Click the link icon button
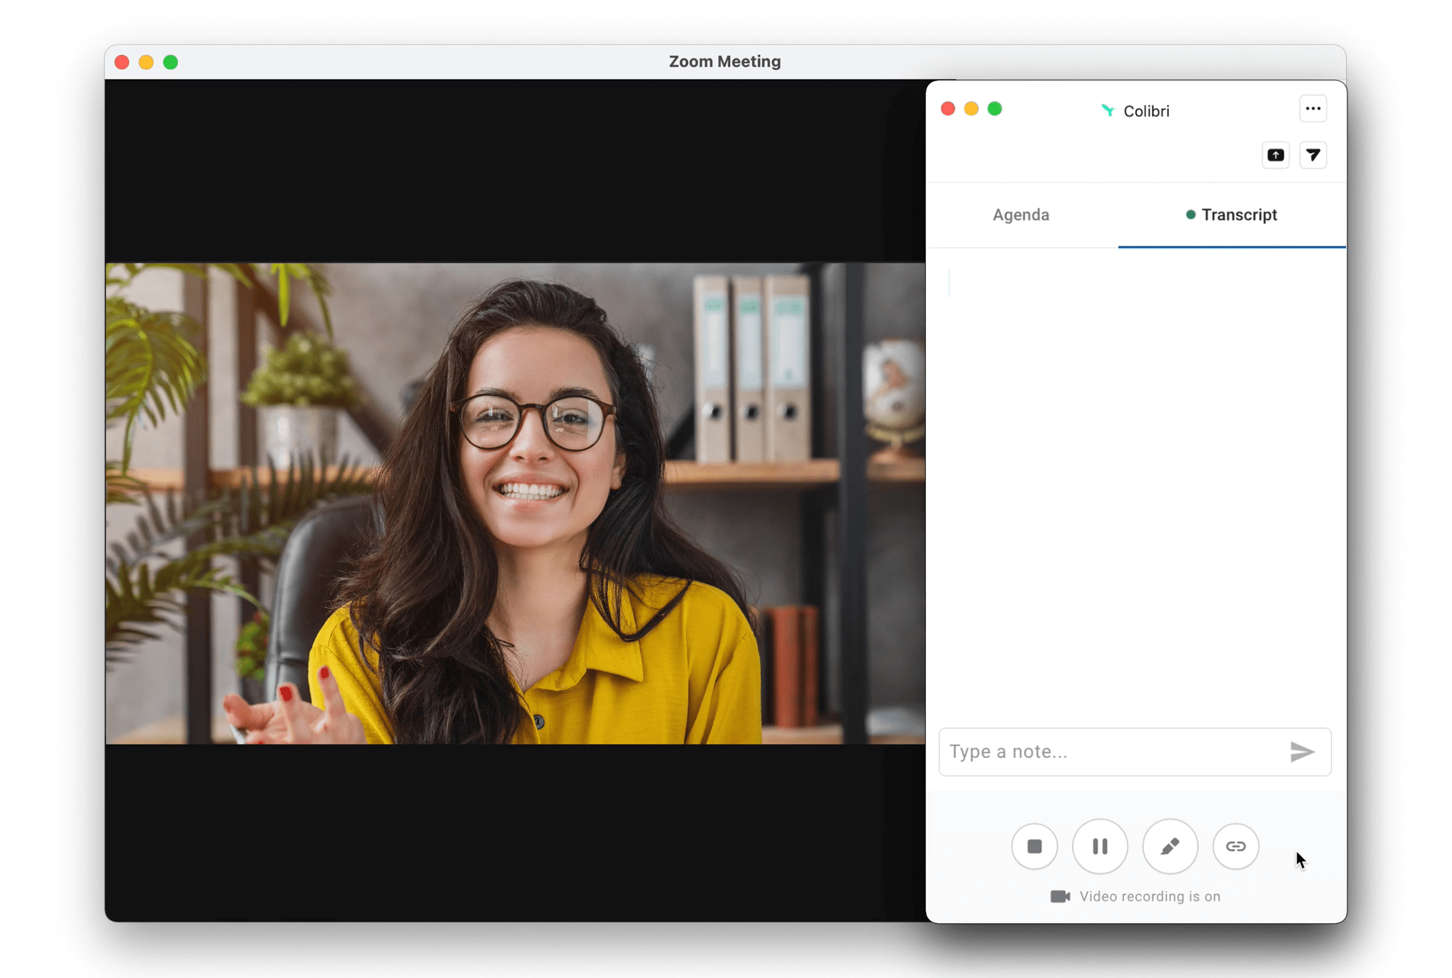Image resolution: width=1452 pixels, height=978 pixels. coord(1235,846)
